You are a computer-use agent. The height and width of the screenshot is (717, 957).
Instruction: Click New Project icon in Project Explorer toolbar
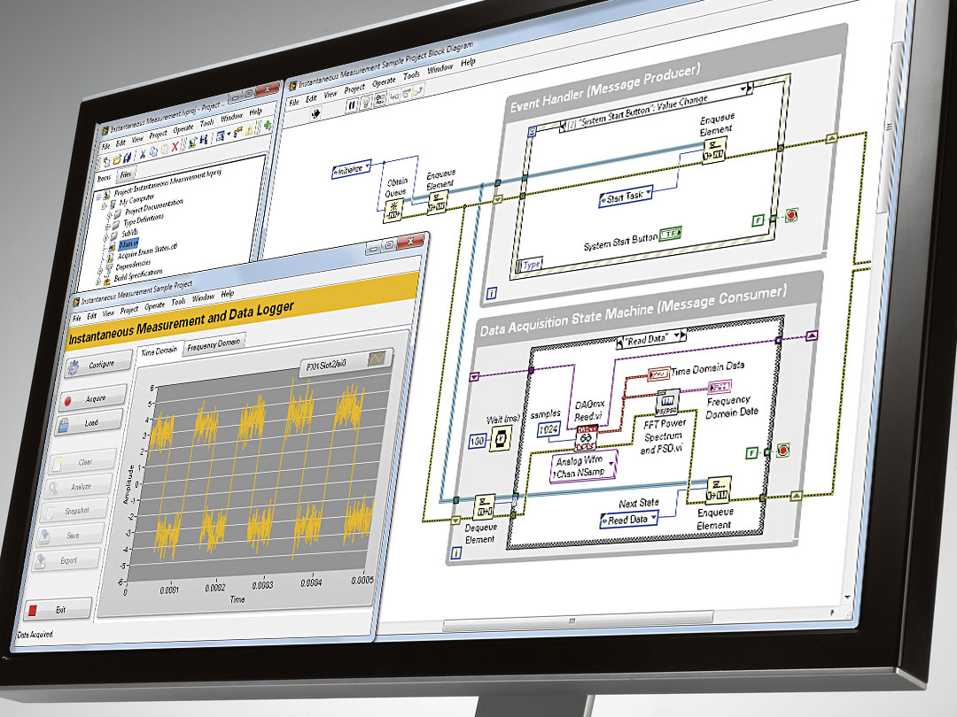click(x=106, y=161)
